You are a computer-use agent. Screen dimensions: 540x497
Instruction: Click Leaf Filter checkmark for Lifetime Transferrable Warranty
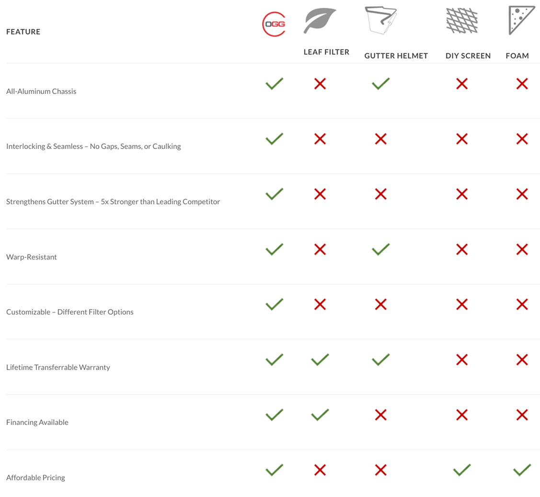pos(320,360)
